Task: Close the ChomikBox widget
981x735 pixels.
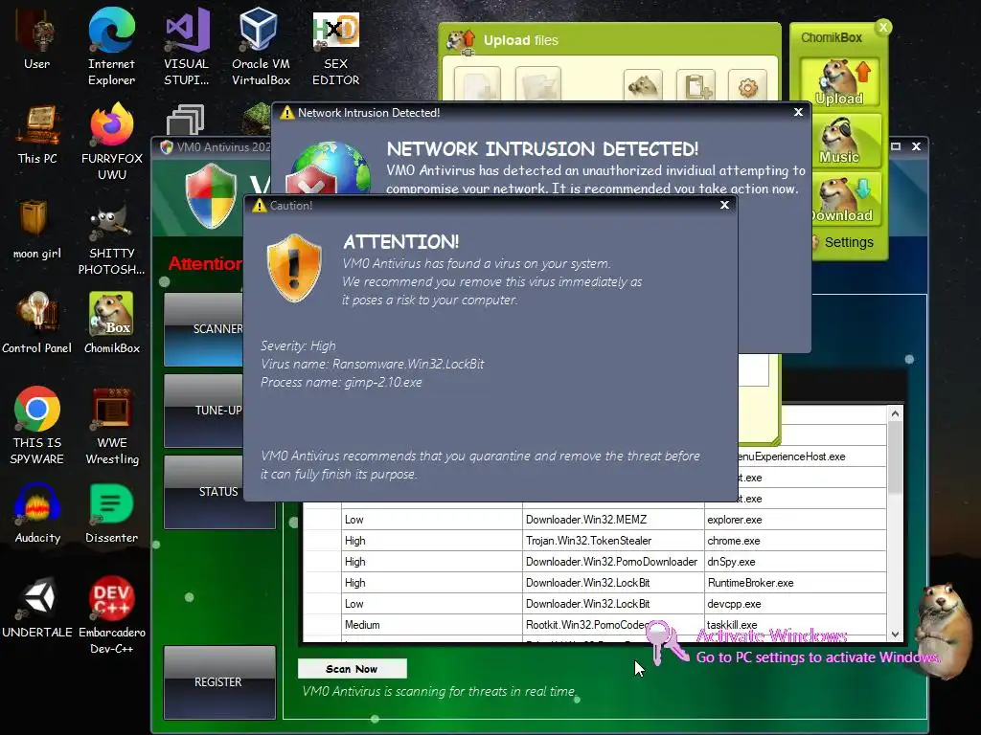Action: click(x=883, y=28)
